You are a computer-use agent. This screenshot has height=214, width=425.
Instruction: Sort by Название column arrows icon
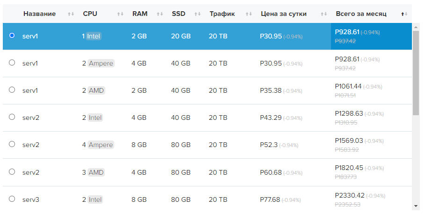click(71, 14)
